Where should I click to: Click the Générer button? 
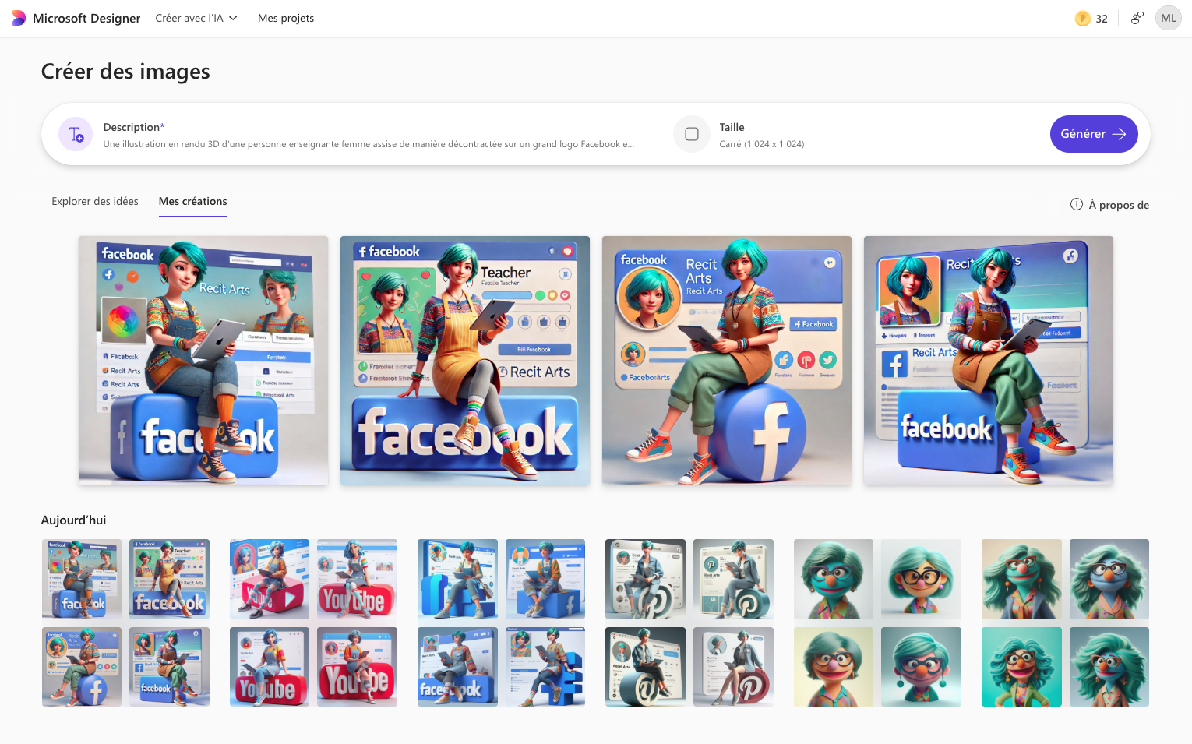point(1094,134)
